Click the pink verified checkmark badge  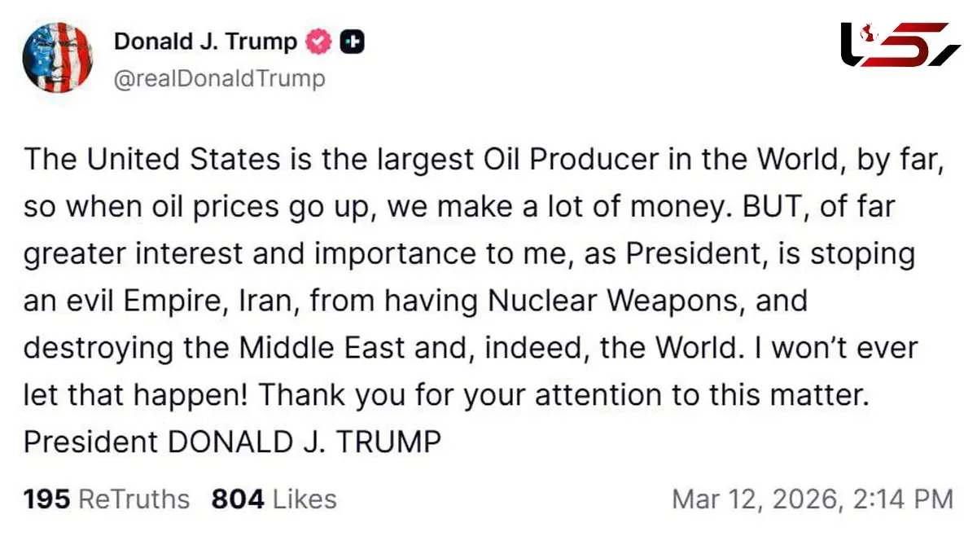(318, 42)
